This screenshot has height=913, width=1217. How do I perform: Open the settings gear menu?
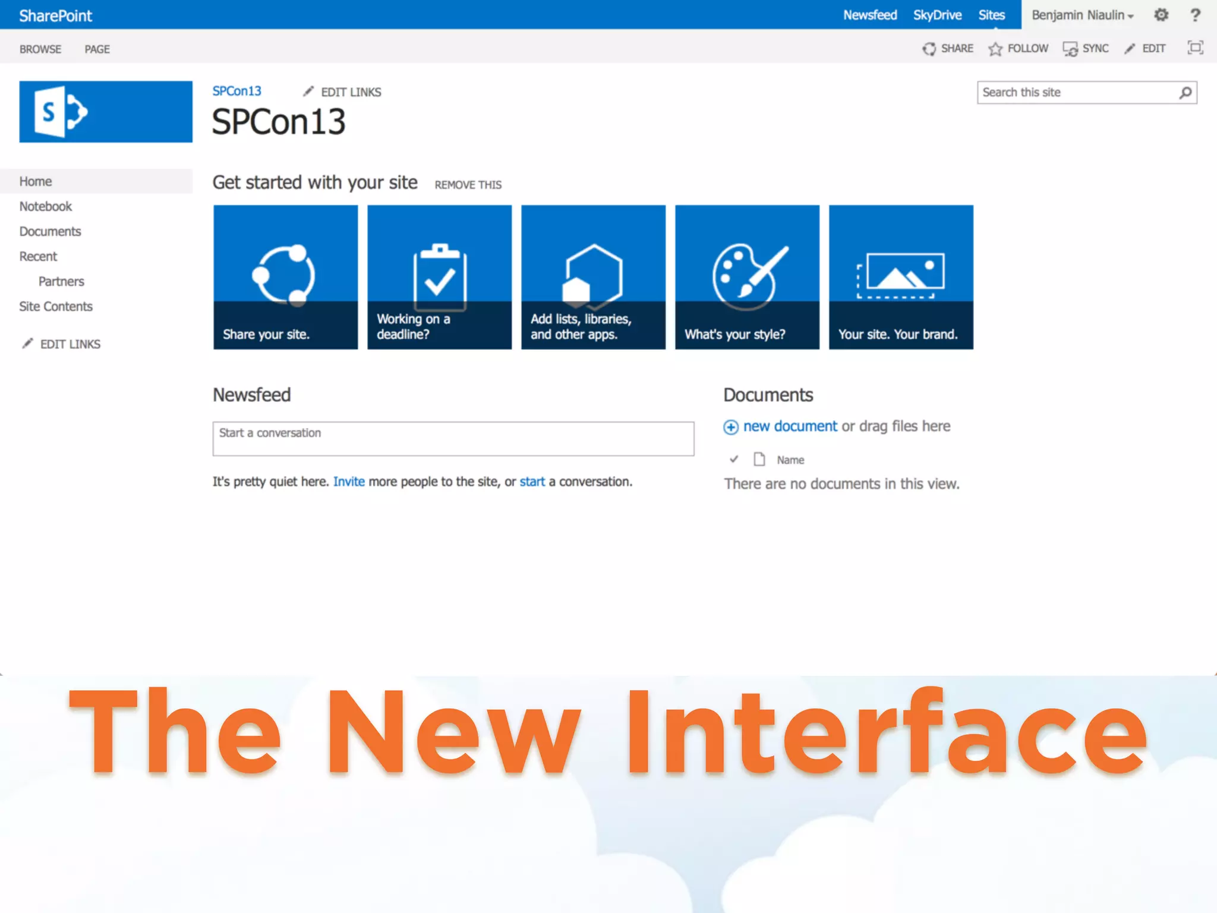1161,15
